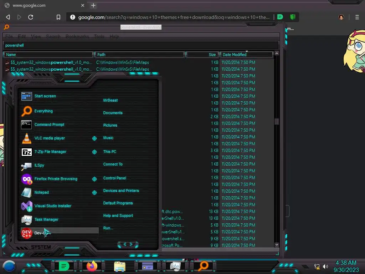Viewport: 365px width, 274px height.
Task: Expand Notepad jump list arrow
Action: click(94, 192)
